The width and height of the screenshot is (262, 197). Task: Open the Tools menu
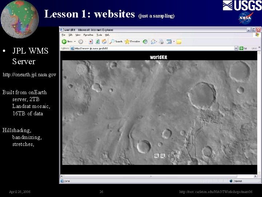pos(99,35)
